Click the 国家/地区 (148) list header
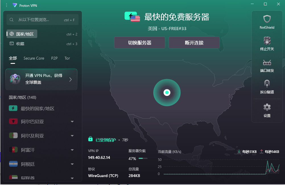Screen dimensions: 285x185 pyautogui.click(x=22, y=97)
